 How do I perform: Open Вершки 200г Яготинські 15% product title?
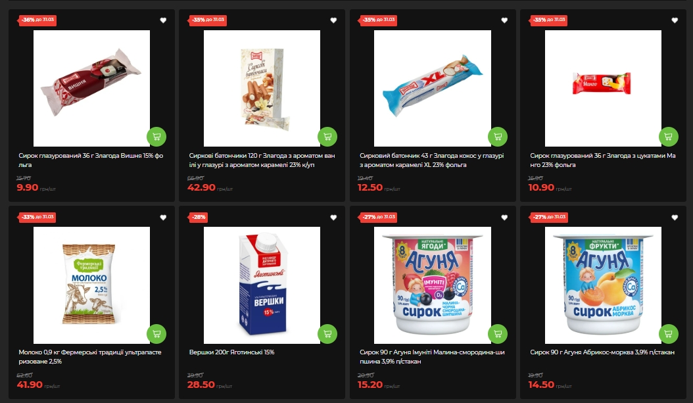point(231,352)
